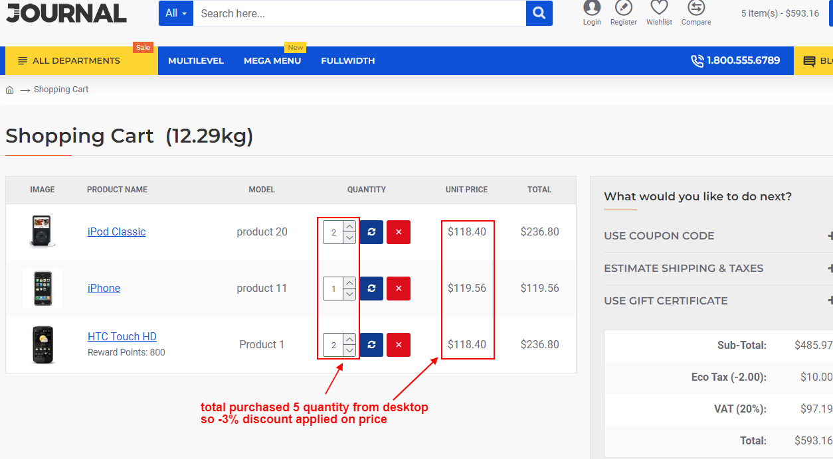Decrease HTC Touch HD quantity with down arrow
This screenshot has height=459, width=833.
click(x=349, y=350)
